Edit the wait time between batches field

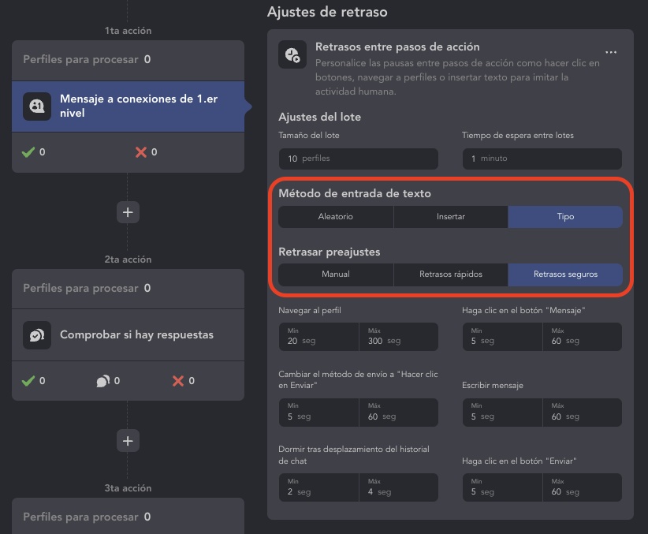pos(542,159)
